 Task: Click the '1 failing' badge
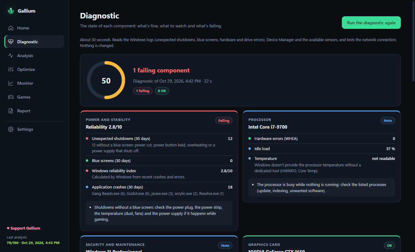143,91
